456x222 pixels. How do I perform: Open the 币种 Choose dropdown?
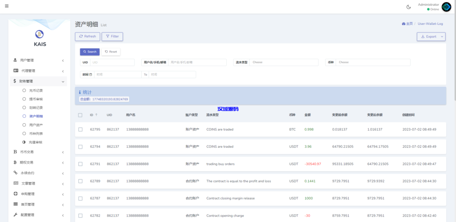(372, 62)
